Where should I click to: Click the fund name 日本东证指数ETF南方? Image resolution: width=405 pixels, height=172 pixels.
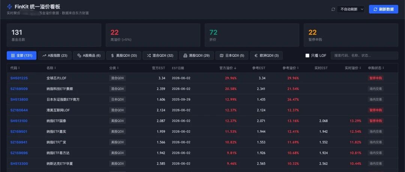(x=63, y=99)
